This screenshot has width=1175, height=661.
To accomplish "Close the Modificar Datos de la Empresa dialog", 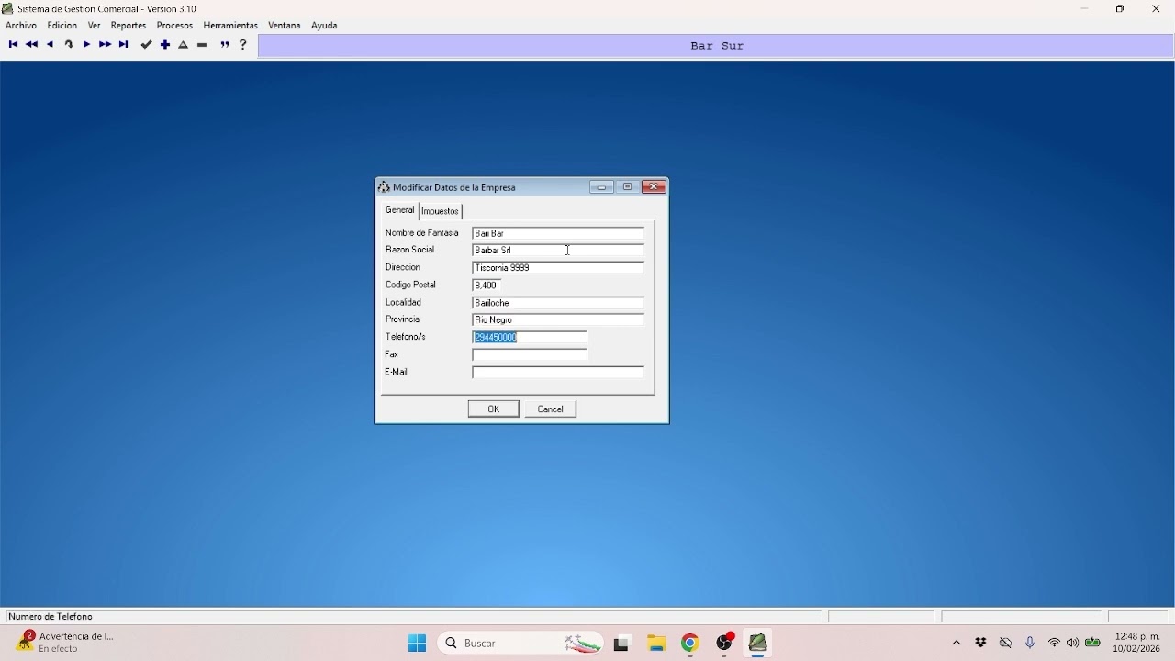I will pos(655,187).
